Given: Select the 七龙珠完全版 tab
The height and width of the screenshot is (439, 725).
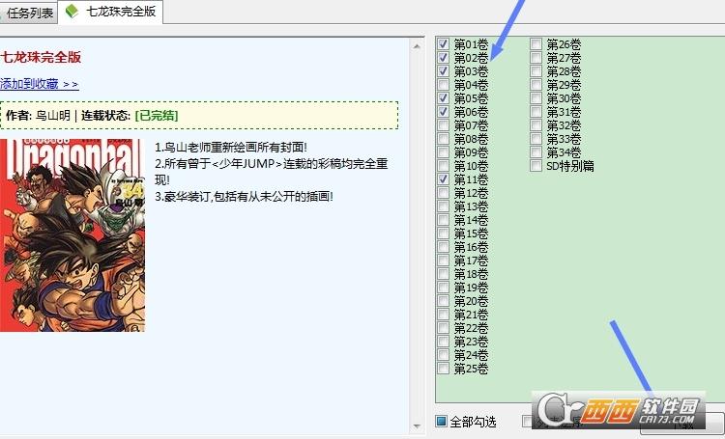Looking at the screenshot, I should point(110,12).
